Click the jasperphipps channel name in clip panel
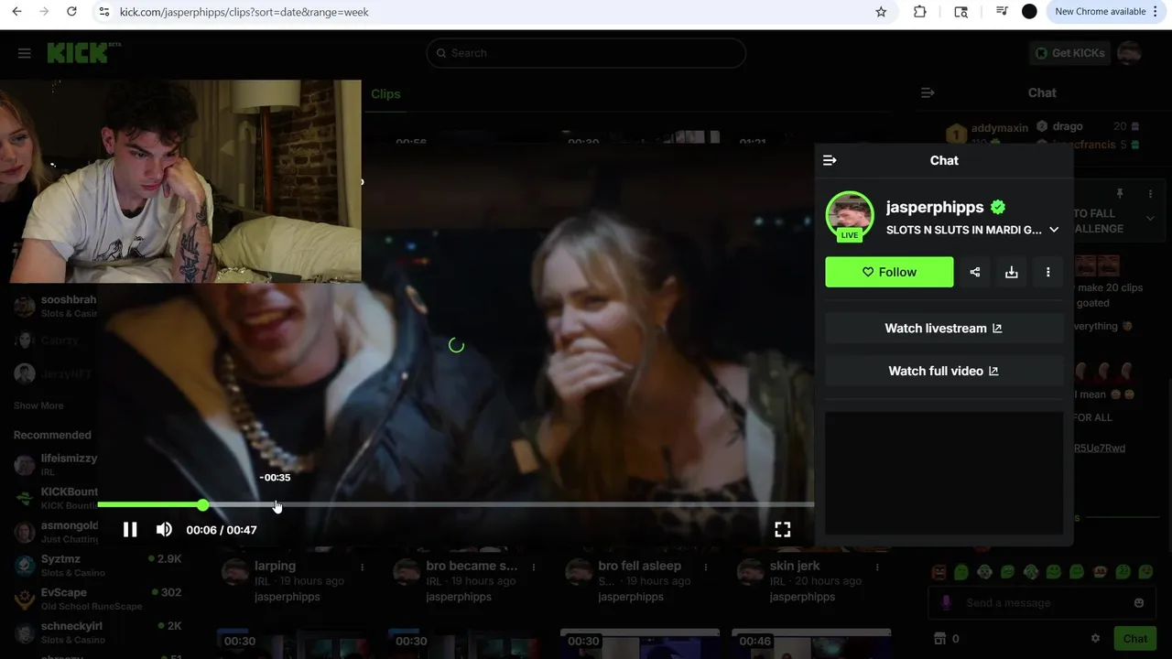1172x659 pixels. coord(935,207)
